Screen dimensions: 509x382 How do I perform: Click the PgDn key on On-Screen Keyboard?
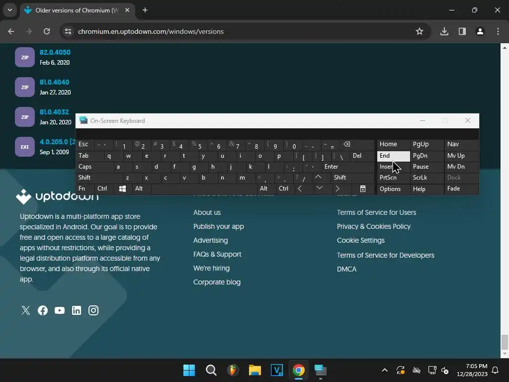coord(426,156)
